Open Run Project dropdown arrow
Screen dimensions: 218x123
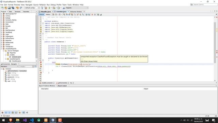(51, 8)
